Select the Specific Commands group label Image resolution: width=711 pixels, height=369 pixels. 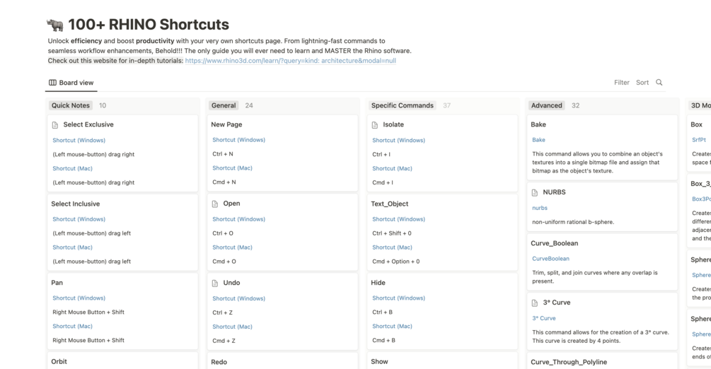(x=402, y=105)
